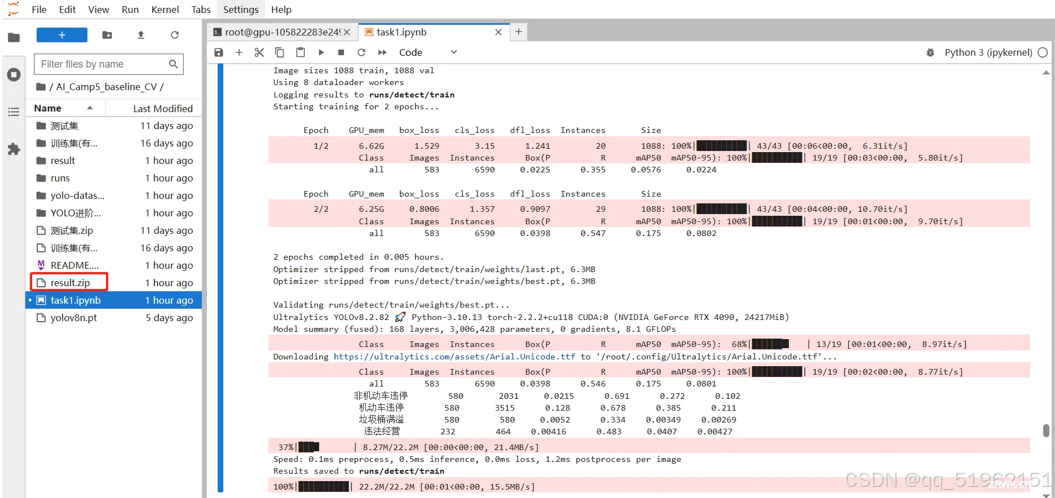Select the runs folder
Image resolution: width=1055 pixels, height=498 pixels.
click(114, 178)
